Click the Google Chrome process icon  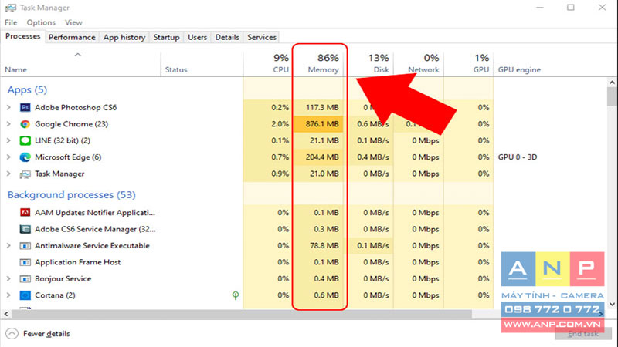[x=25, y=124]
